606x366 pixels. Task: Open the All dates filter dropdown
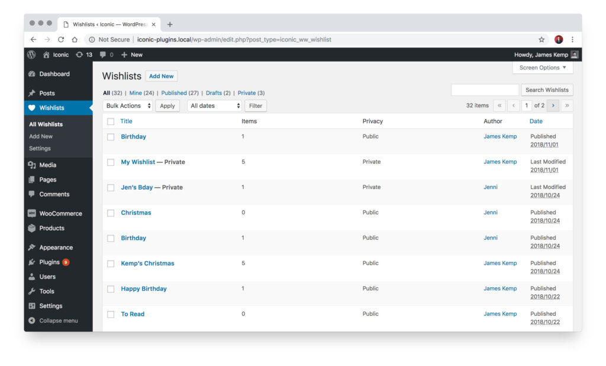[x=214, y=105]
